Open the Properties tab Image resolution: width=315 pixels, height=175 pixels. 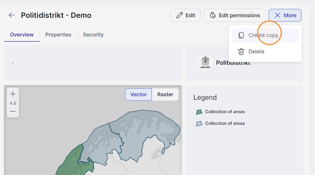point(58,35)
